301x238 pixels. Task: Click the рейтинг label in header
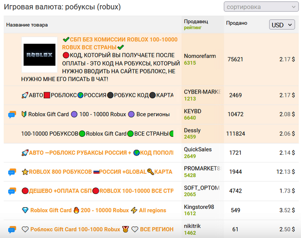click(193, 27)
